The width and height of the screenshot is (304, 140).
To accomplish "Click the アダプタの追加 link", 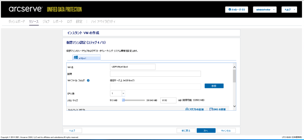I will (195, 109).
